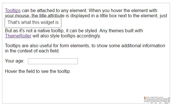Image resolution: width=173 pixels, height=106 pixels.
Task: Click the phrase "in the context of each field"
Action: click(32, 51)
